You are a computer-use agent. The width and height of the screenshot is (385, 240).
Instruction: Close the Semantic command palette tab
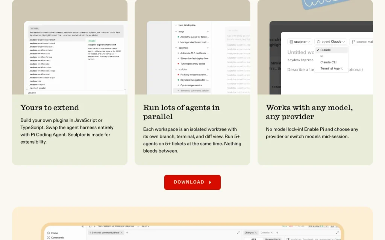tap(121, 232)
